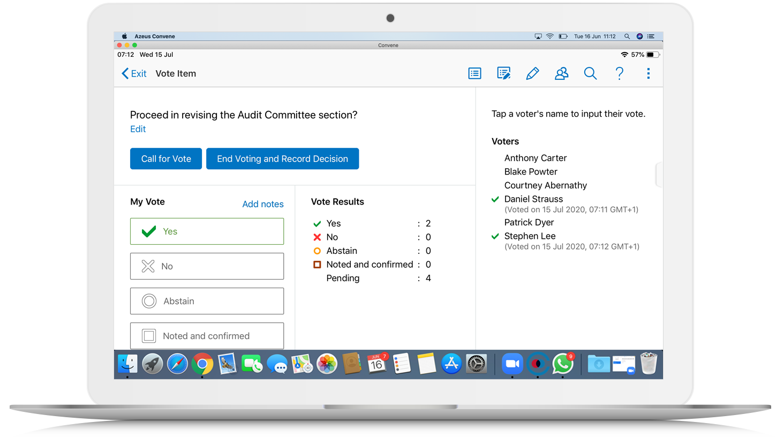Select the Abstain vote option
This screenshot has width=784, height=437.
click(207, 301)
